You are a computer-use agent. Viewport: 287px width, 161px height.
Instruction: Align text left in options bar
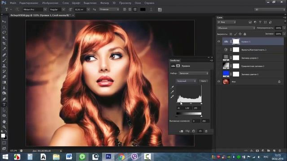[x=125, y=9]
